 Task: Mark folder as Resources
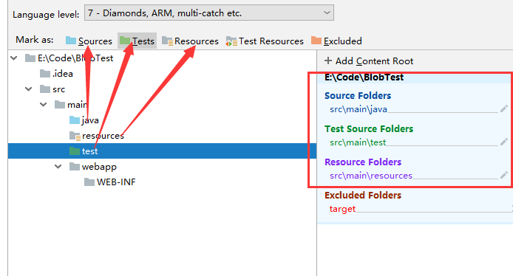coord(190,41)
